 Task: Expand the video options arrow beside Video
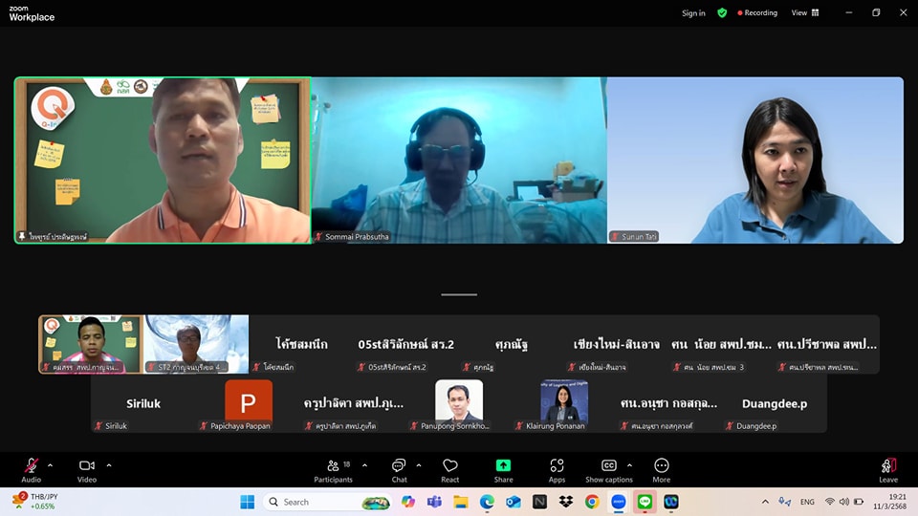[x=108, y=465]
